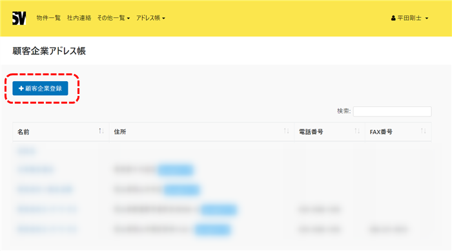Open the 平田剛士 user account menu
Image resolution: width=452 pixels, height=251 pixels.
pyautogui.click(x=409, y=18)
